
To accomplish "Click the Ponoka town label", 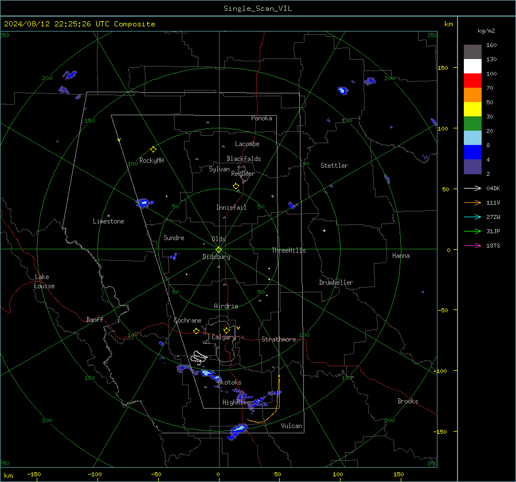I will point(261,118).
